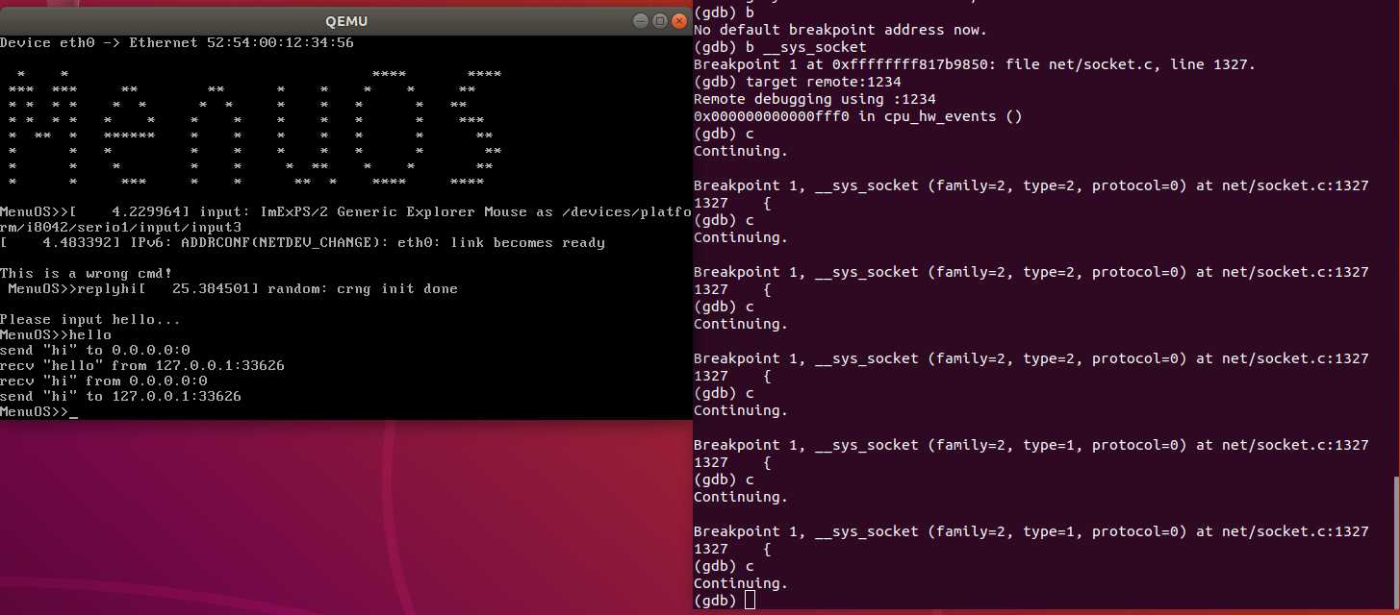Click the "MenuOS>>hello" command line
This screenshot has width=1400, height=615.
[56, 334]
